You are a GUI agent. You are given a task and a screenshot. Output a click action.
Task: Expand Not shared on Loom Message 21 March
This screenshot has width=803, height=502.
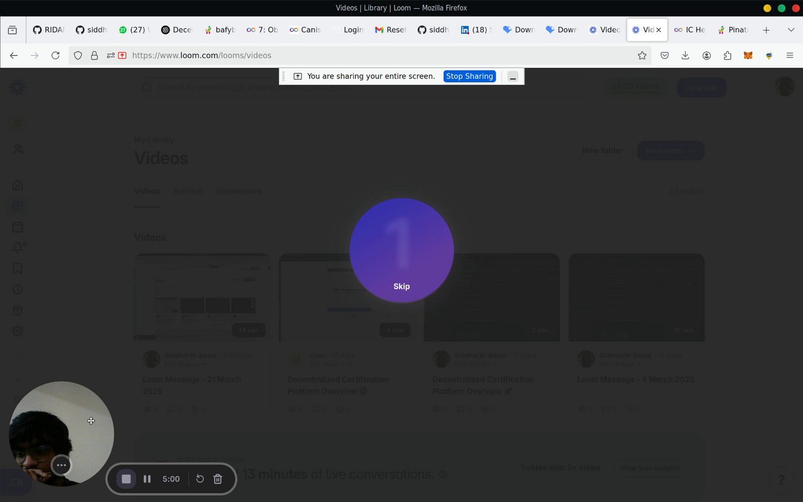(186, 364)
